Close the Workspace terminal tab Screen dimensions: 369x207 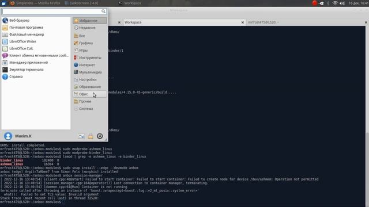[x=242, y=22]
